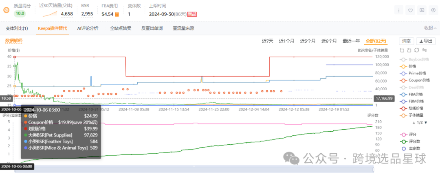Toggle the Buybox价格 legend series

[414, 59]
